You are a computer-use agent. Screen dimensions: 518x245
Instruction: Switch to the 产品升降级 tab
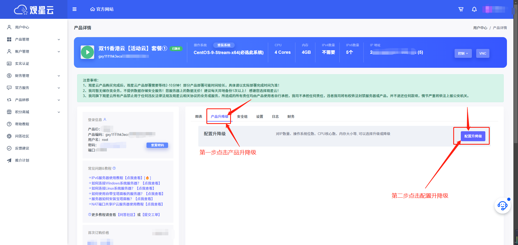(220, 116)
